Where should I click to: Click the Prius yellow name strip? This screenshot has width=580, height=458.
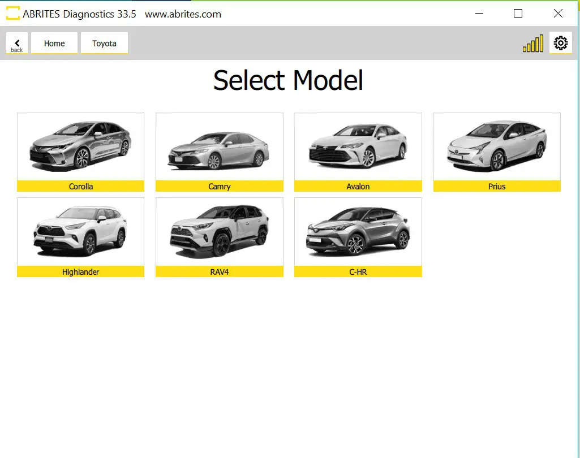pos(496,186)
